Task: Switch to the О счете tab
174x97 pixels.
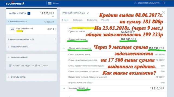Action: tap(65, 20)
